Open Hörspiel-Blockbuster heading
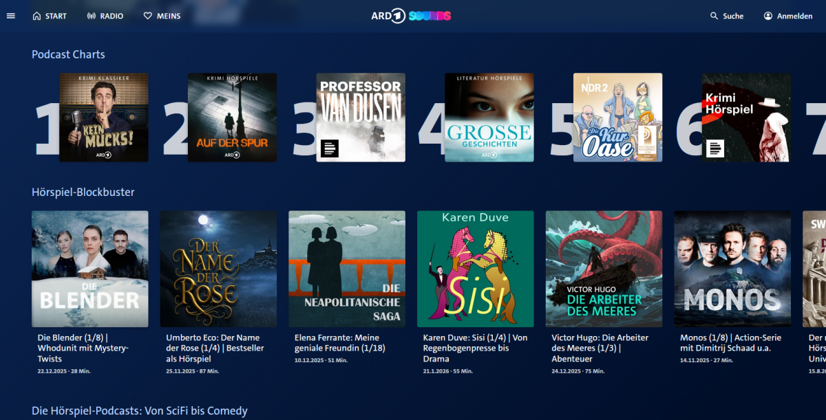Image resolution: width=826 pixels, height=420 pixels. pos(83,192)
